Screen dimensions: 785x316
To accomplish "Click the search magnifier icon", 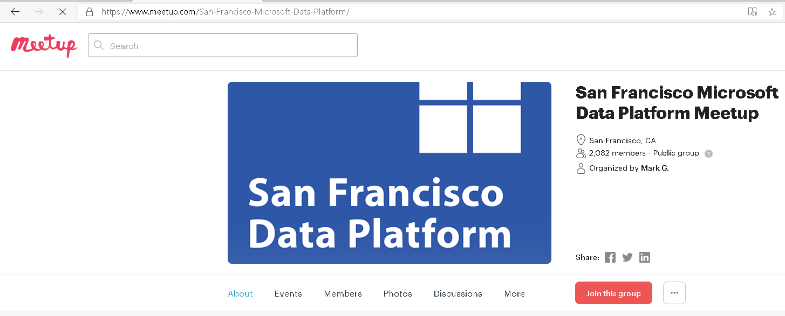I will coord(99,46).
